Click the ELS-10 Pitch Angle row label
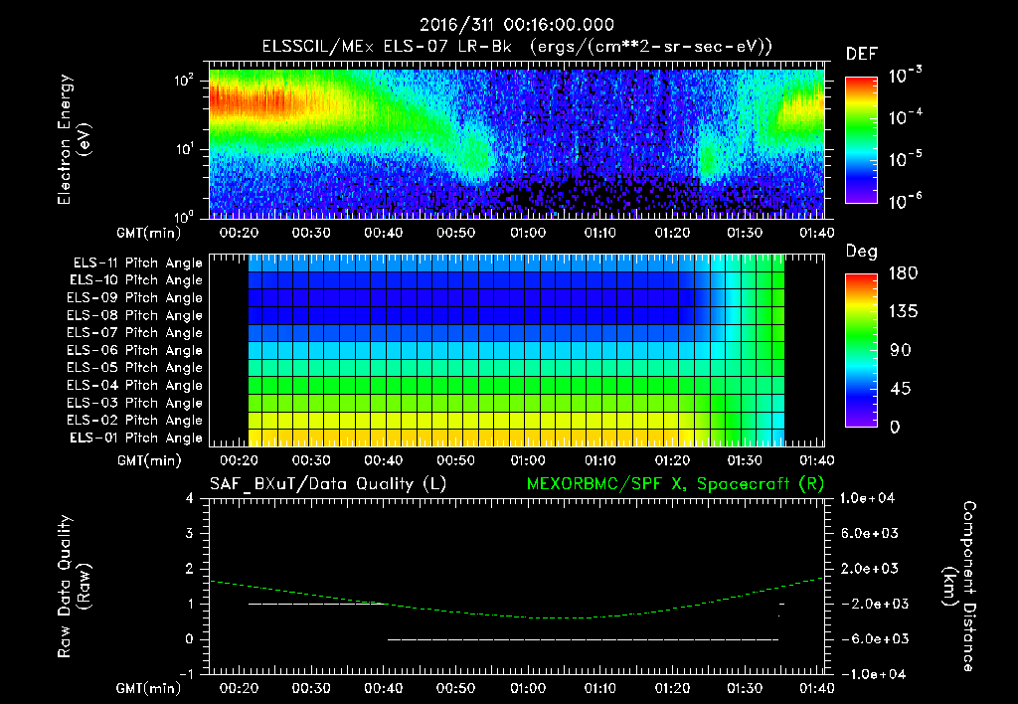 [x=136, y=280]
